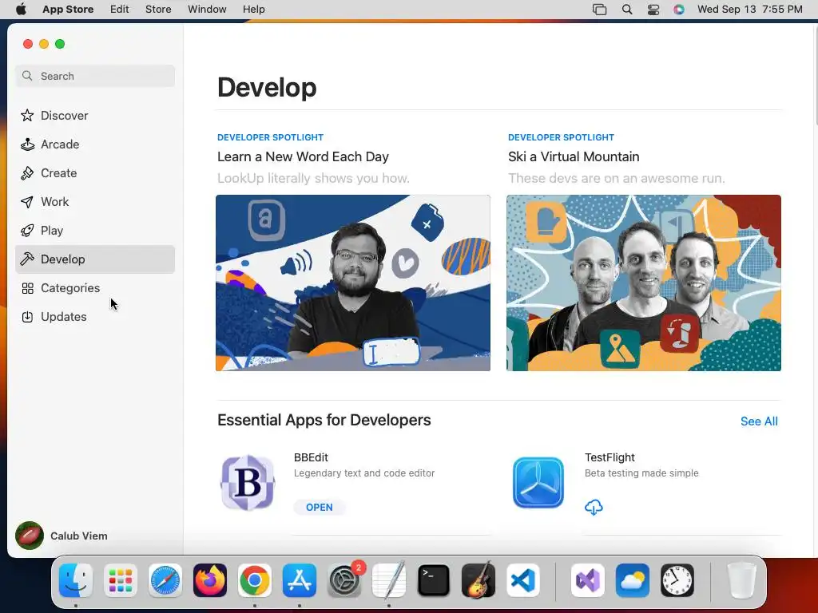Open the Work paper plane icon

27,202
